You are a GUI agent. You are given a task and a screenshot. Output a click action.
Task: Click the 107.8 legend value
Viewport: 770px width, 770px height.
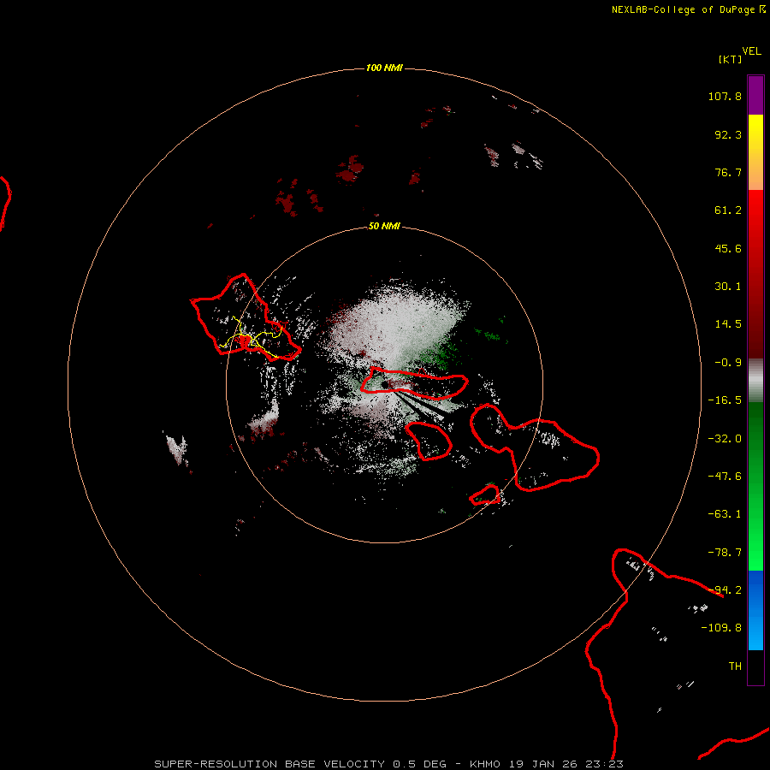coord(725,96)
